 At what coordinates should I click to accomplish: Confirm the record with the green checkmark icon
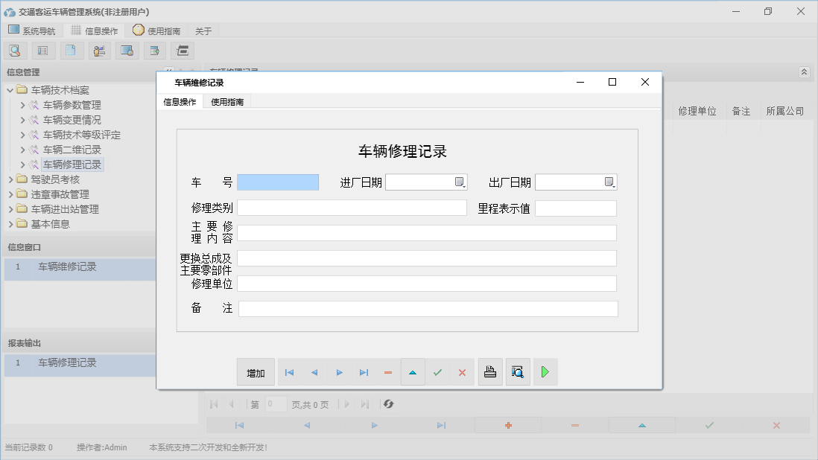click(438, 371)
